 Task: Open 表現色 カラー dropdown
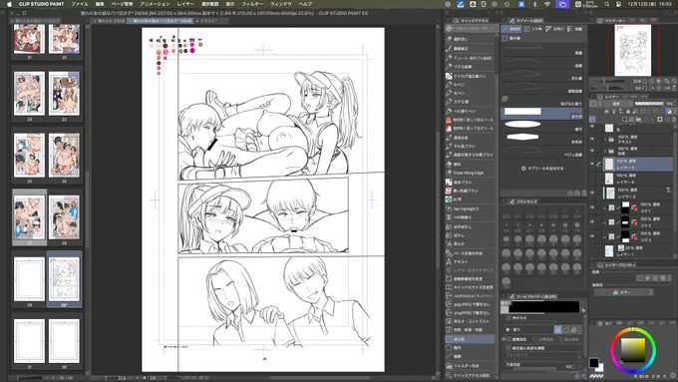623,292
